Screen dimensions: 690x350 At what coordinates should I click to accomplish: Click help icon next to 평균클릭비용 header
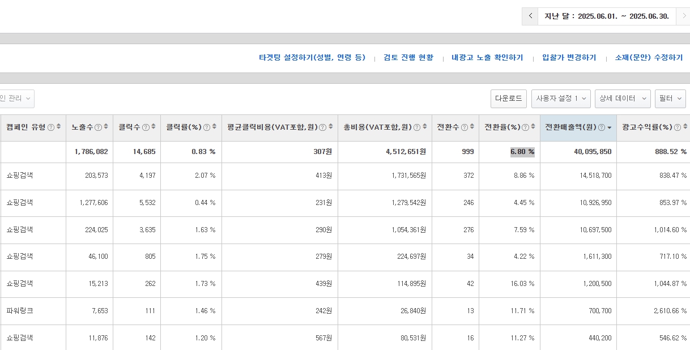(x=322, y=127)
